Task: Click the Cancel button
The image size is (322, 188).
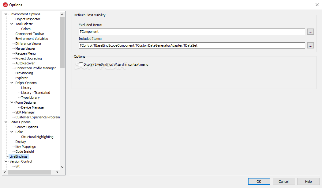Action: [284, 182]
